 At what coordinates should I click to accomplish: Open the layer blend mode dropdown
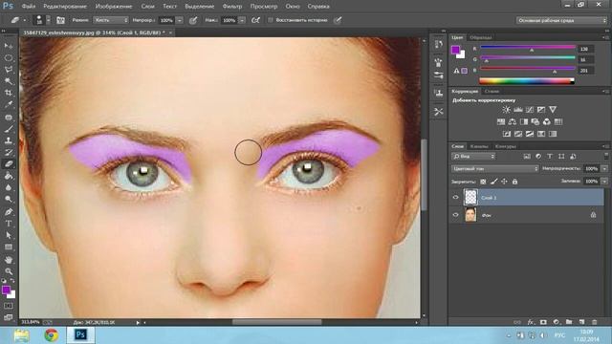pos(495,169)
